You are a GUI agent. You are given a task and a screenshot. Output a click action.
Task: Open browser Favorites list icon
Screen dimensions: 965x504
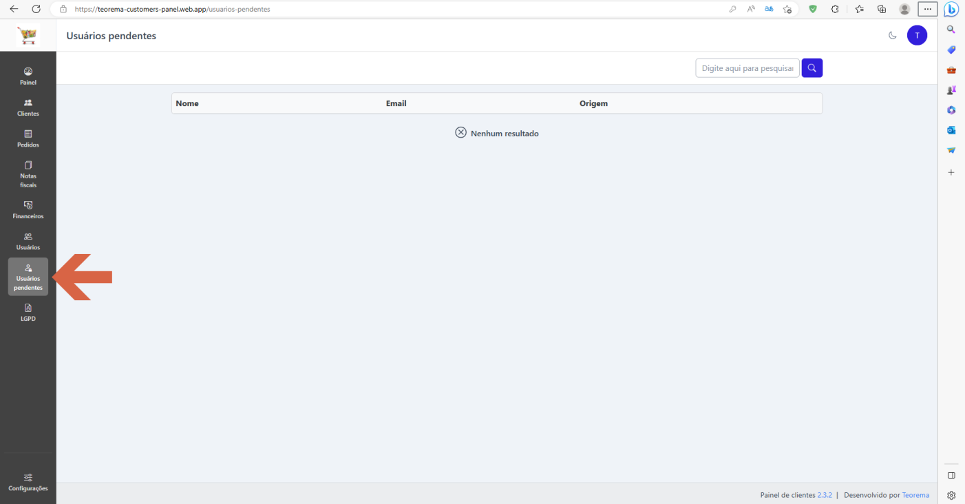[x=860, y=10]
